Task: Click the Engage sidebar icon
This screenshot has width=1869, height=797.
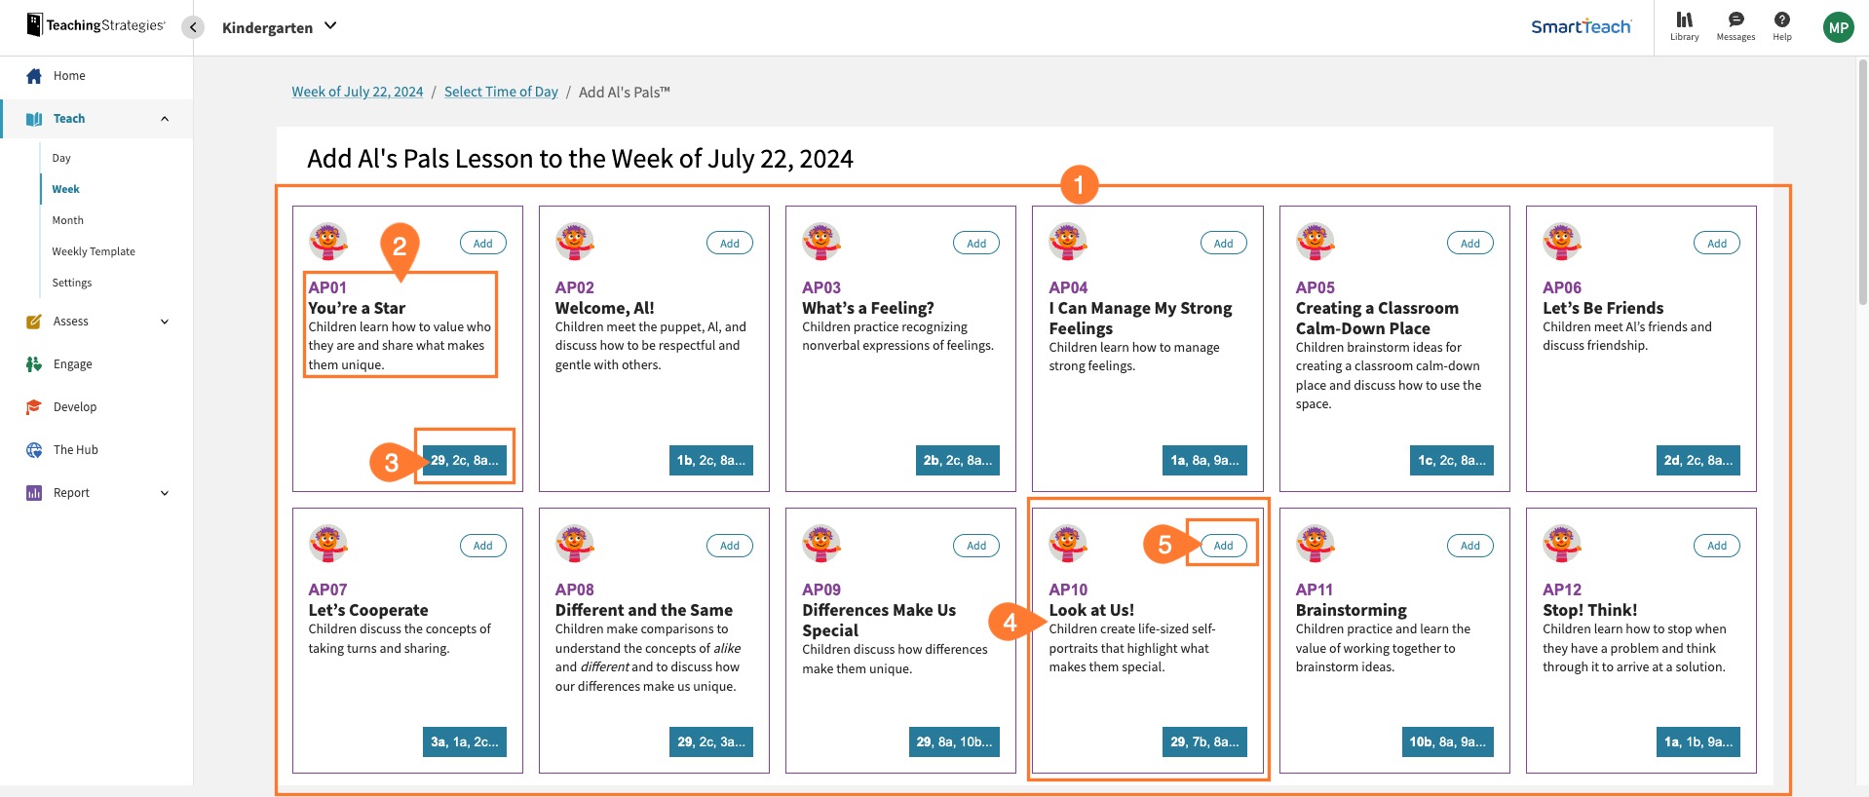Action: (34, 364)
